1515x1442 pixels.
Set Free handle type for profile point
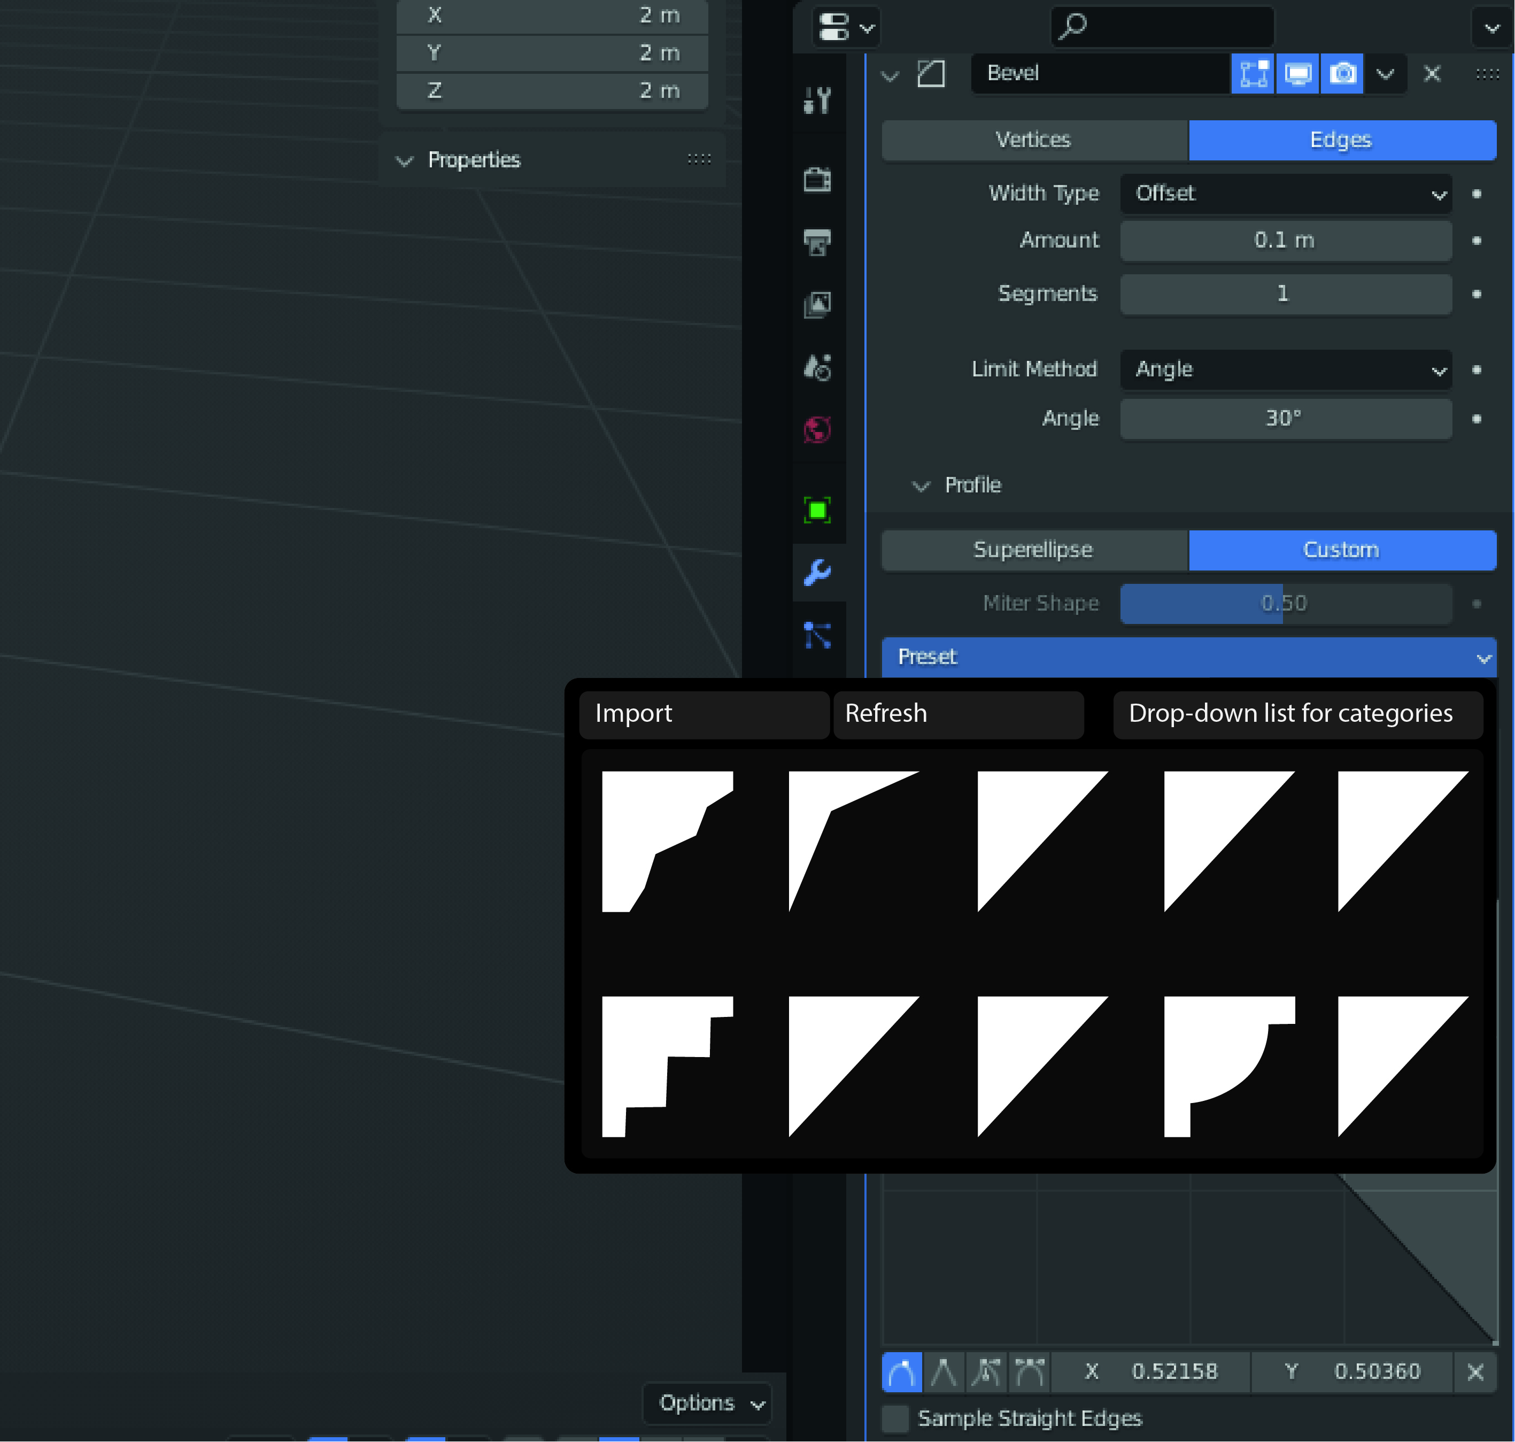click(x=986, y=1372)
